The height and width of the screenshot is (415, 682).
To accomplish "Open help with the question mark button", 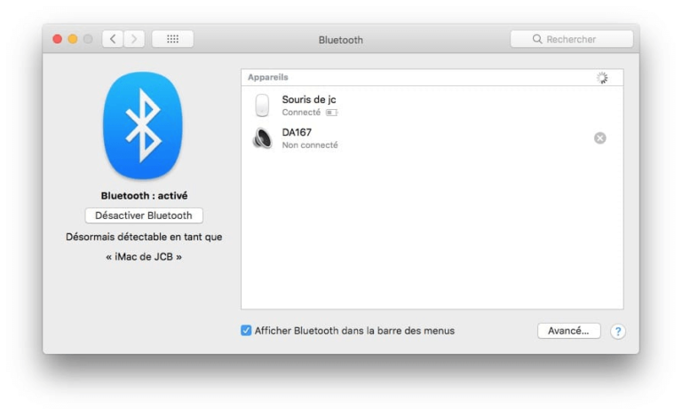I will pos(618,331).
